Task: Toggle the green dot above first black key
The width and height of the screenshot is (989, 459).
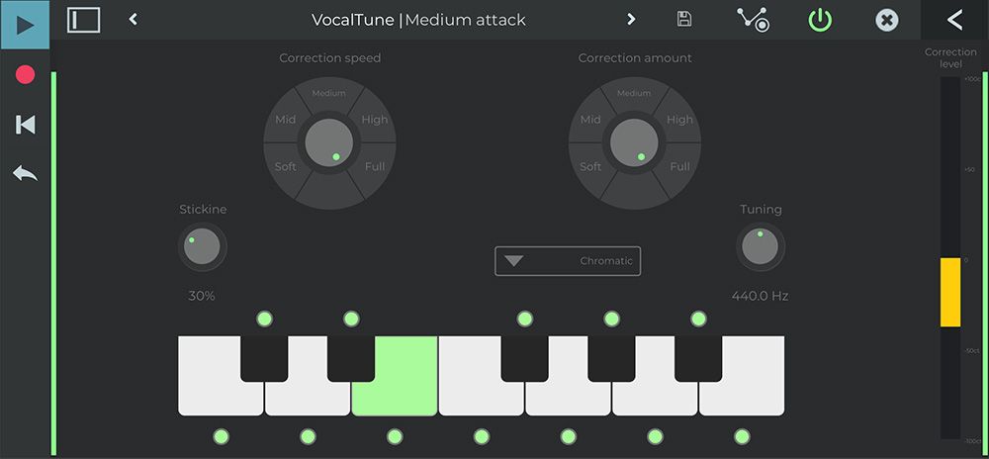Action: (x=264, y=320)
